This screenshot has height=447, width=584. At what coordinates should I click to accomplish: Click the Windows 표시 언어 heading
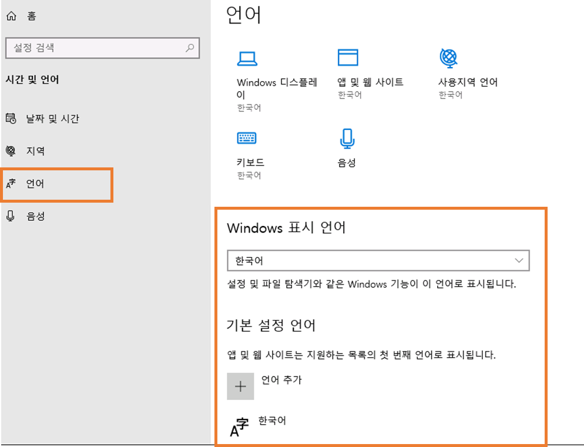click(286, 227)
